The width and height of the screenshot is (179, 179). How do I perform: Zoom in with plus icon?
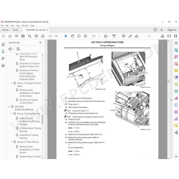tap(85, 36)
